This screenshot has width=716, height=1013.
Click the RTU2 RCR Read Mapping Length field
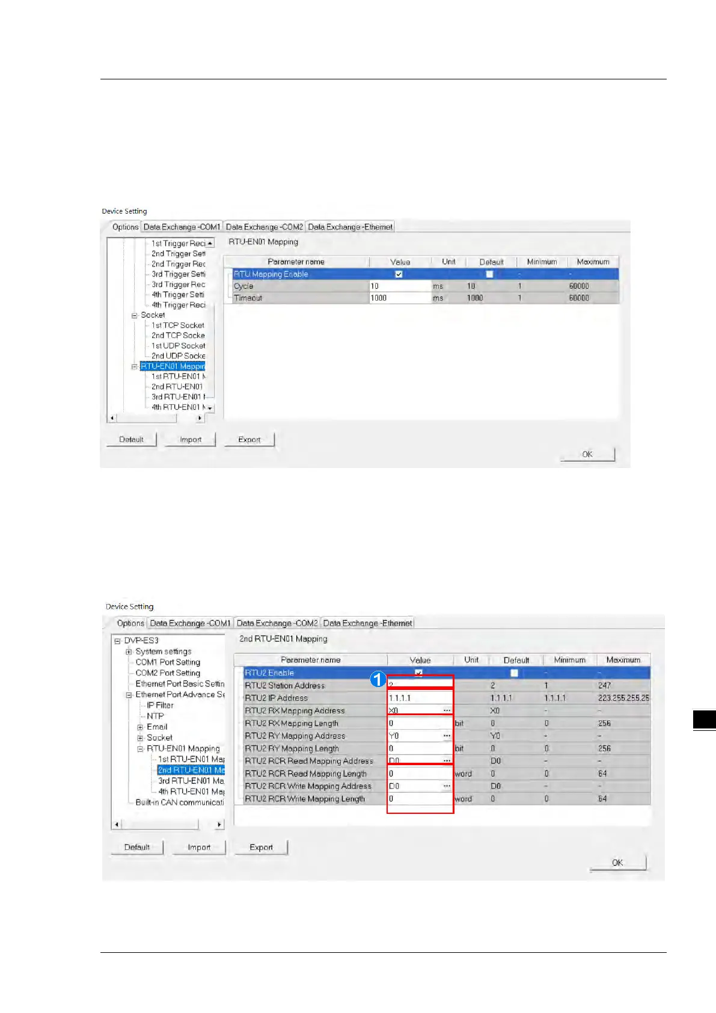(x=420, y=774)
